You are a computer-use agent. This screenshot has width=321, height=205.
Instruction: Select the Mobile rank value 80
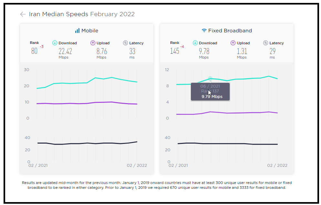tap(34, 51)
